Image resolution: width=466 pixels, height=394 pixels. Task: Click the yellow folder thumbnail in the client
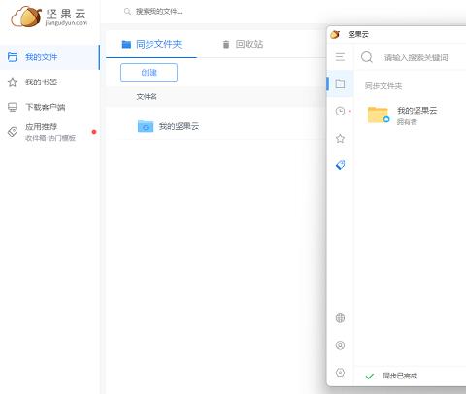click(x=378, y=115)
